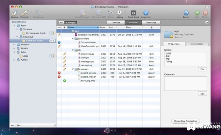Open the gear action menu in sidebar
This screenshot has width=221, height=135.
coord(18,125)
